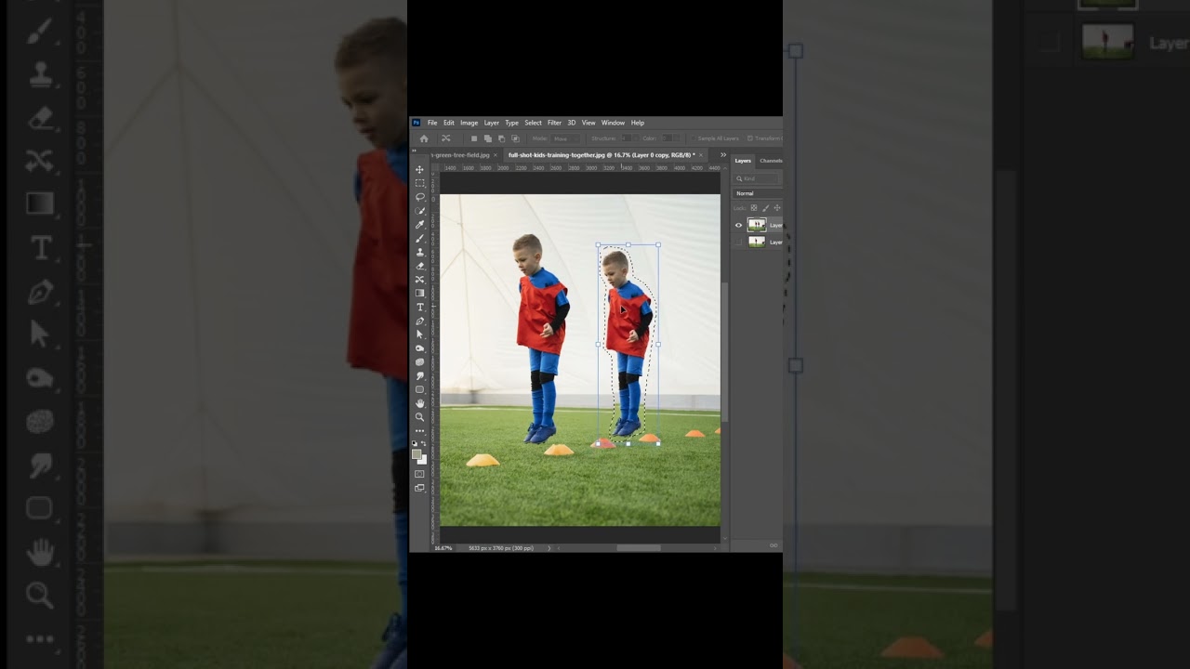Screen dimensions: 1190x669
Task: Open the View menu
Action: point(588,123)
